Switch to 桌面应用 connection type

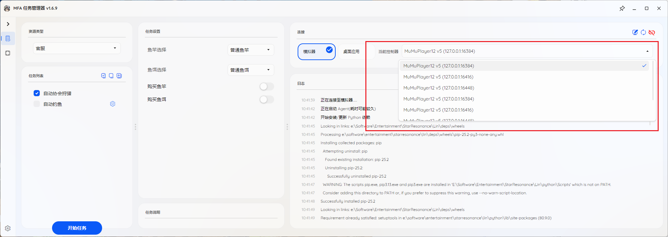(x=351, y=52)
